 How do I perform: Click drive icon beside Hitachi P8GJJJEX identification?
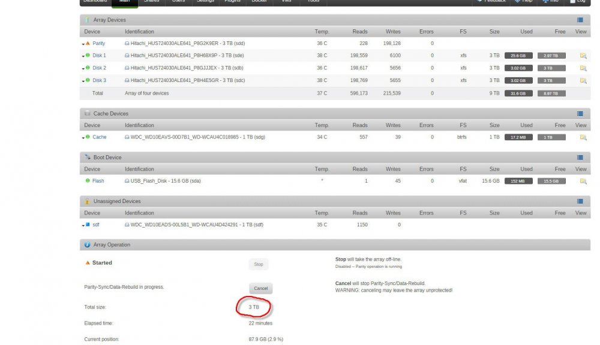(127, 68)
